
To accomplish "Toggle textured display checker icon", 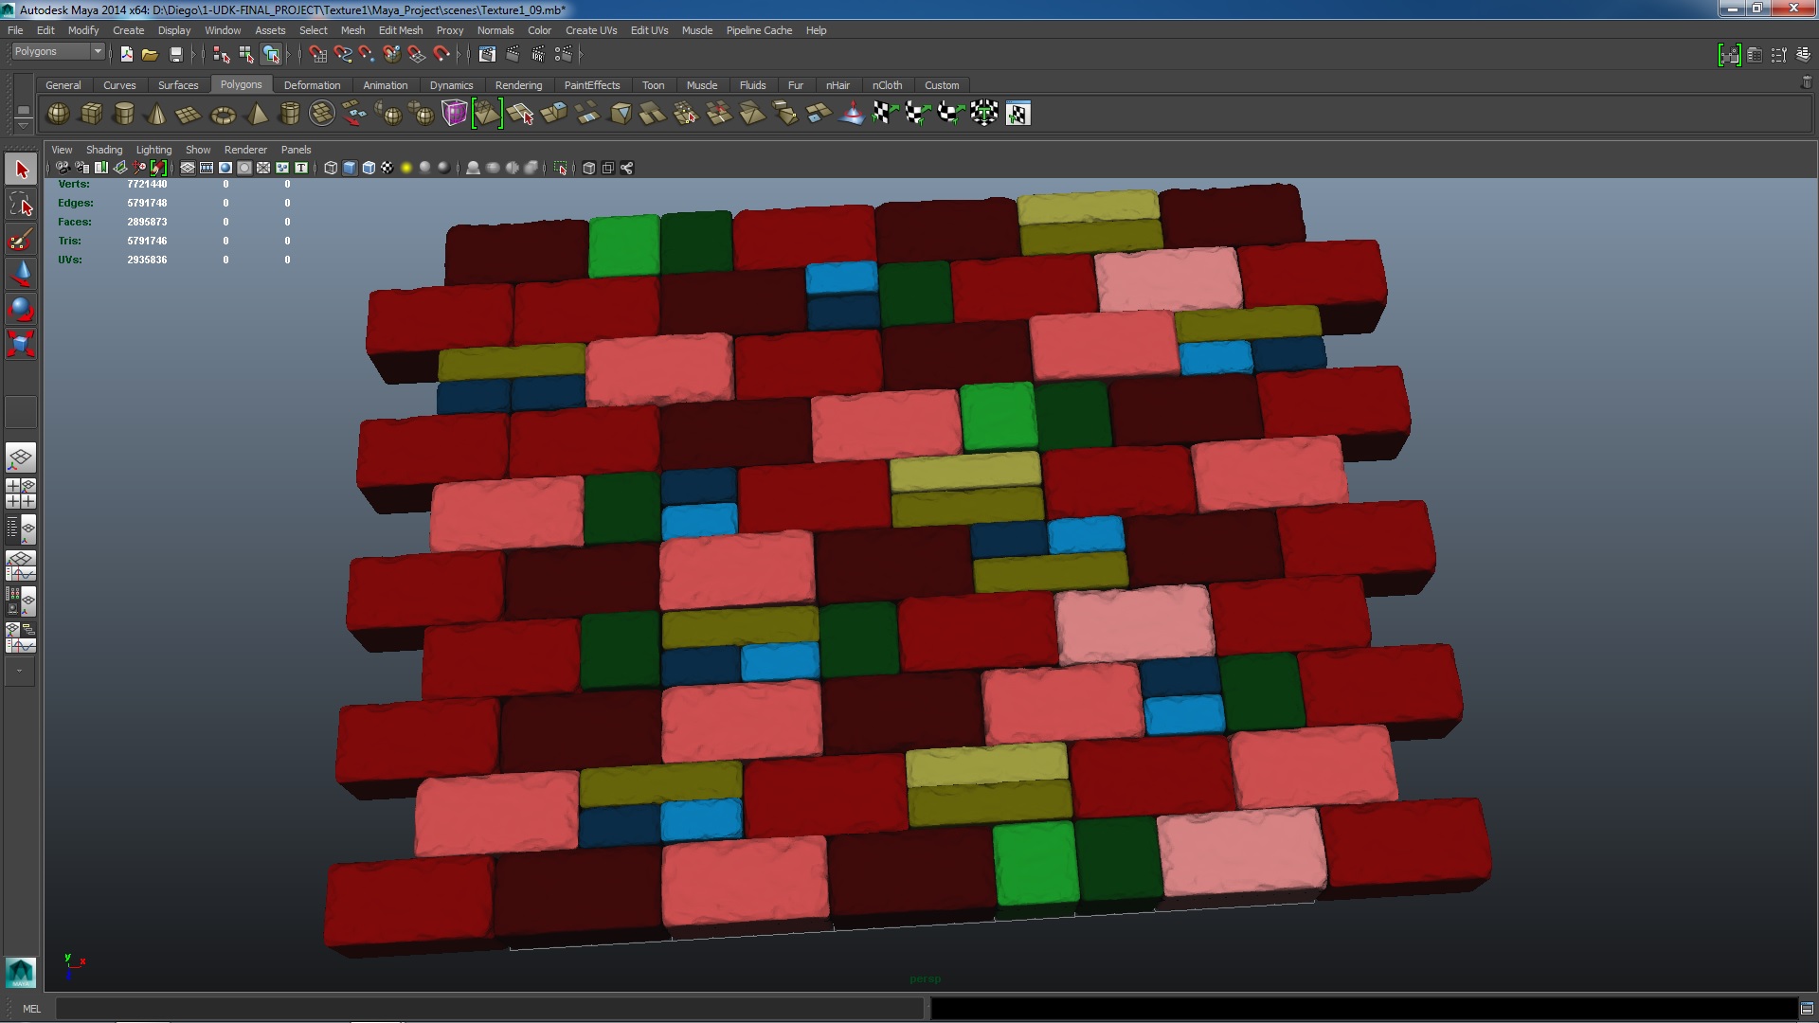I will (x=387, y=168).
